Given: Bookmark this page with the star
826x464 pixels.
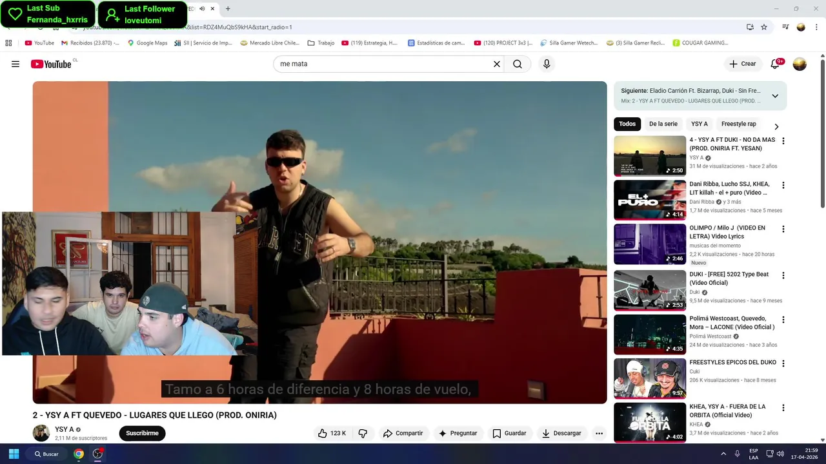Looking at the screenshot, I should [764, 27].
